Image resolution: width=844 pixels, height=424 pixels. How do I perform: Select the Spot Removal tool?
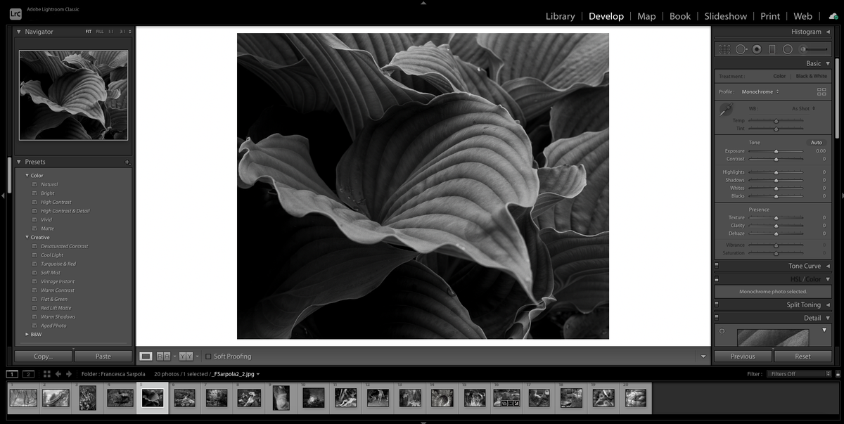[x=741, y=49]
